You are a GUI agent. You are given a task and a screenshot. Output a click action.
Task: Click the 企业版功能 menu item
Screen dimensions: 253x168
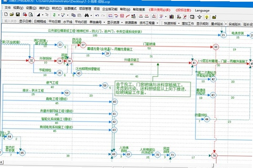110,9
